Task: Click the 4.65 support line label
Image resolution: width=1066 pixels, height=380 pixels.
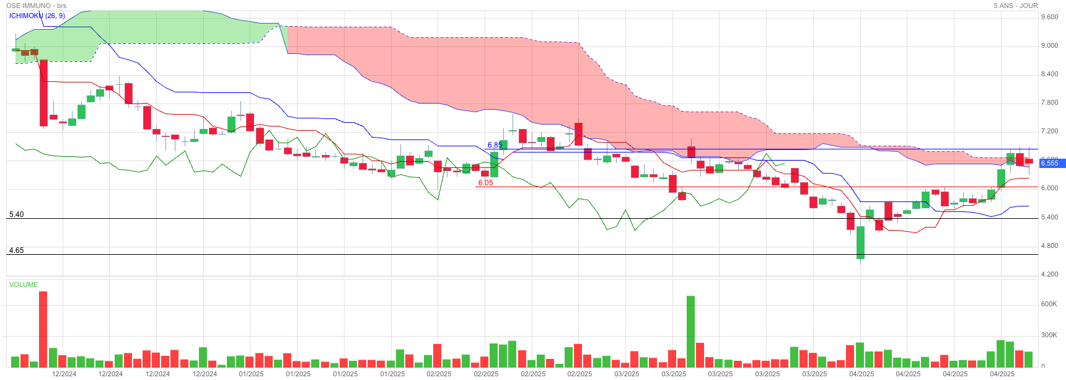Action: pyautogui.click(x=16, y=250)
